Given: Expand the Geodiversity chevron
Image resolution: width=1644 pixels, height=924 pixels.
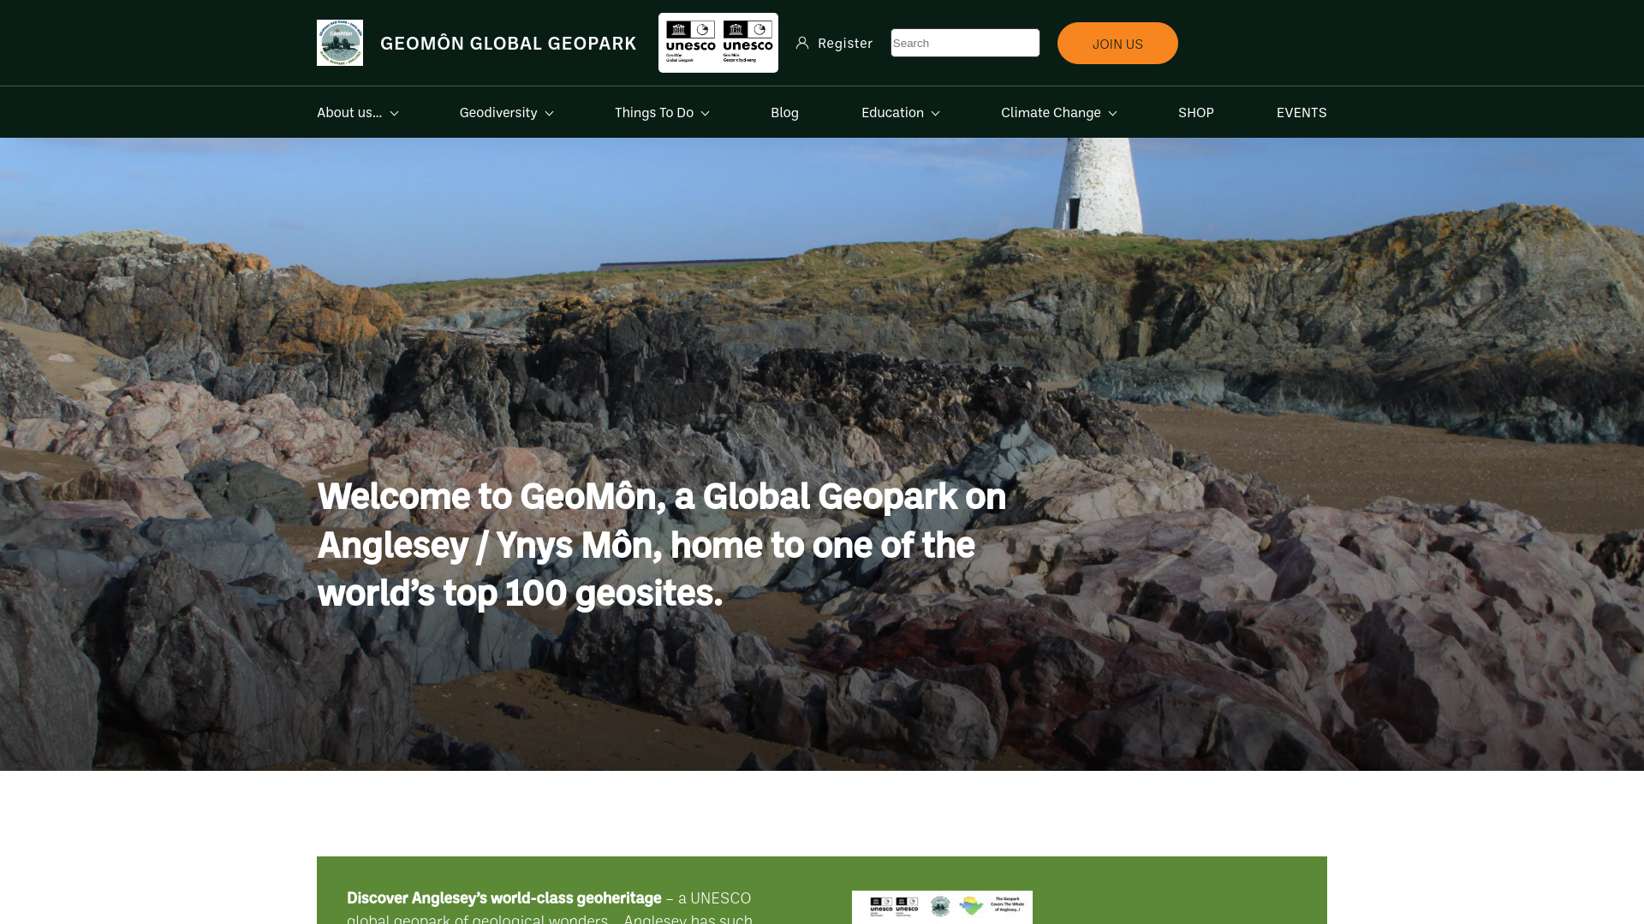Looking at the screenshot, I should [x=550, y=113].
